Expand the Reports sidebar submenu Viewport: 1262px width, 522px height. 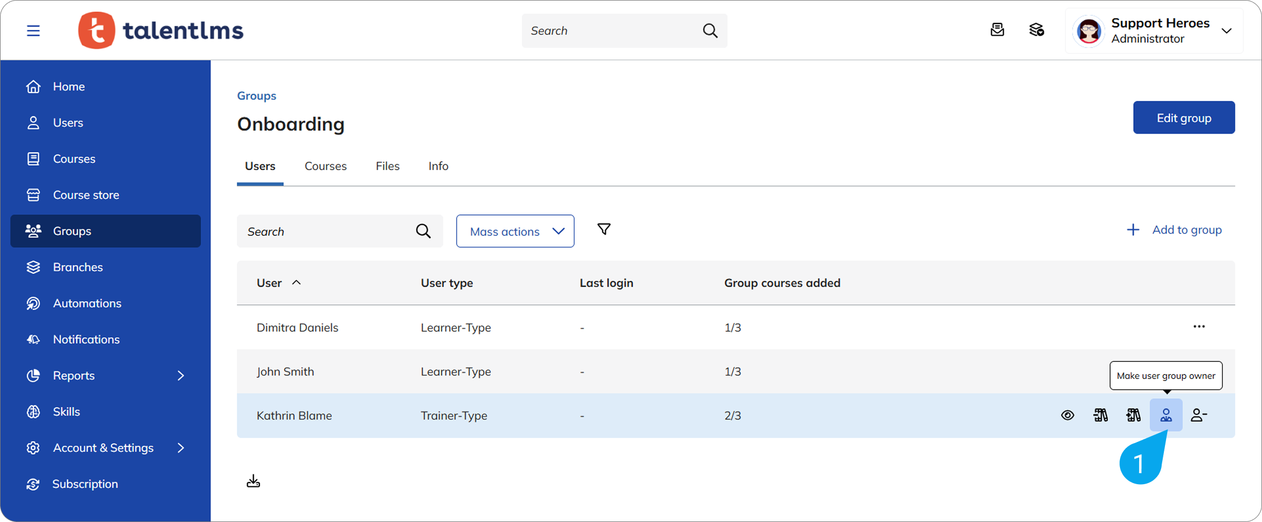180,376
